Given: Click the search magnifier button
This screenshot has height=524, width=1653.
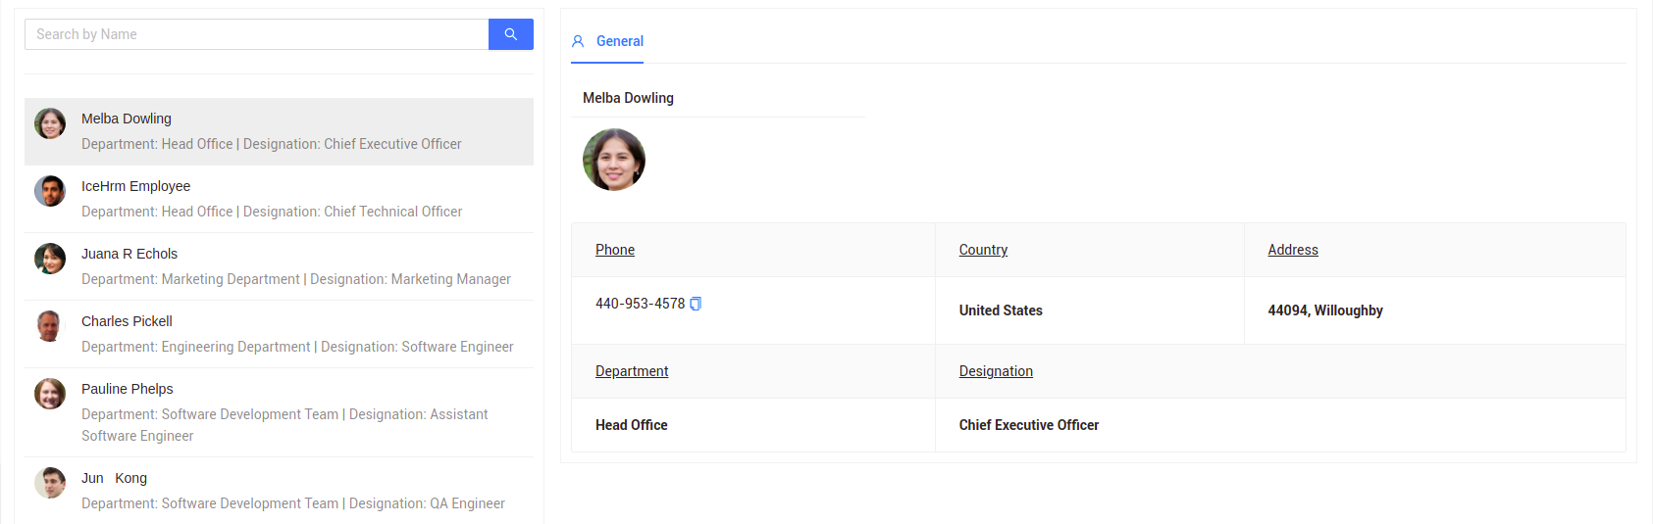Looking at the screenshot, I should [510, 34].
